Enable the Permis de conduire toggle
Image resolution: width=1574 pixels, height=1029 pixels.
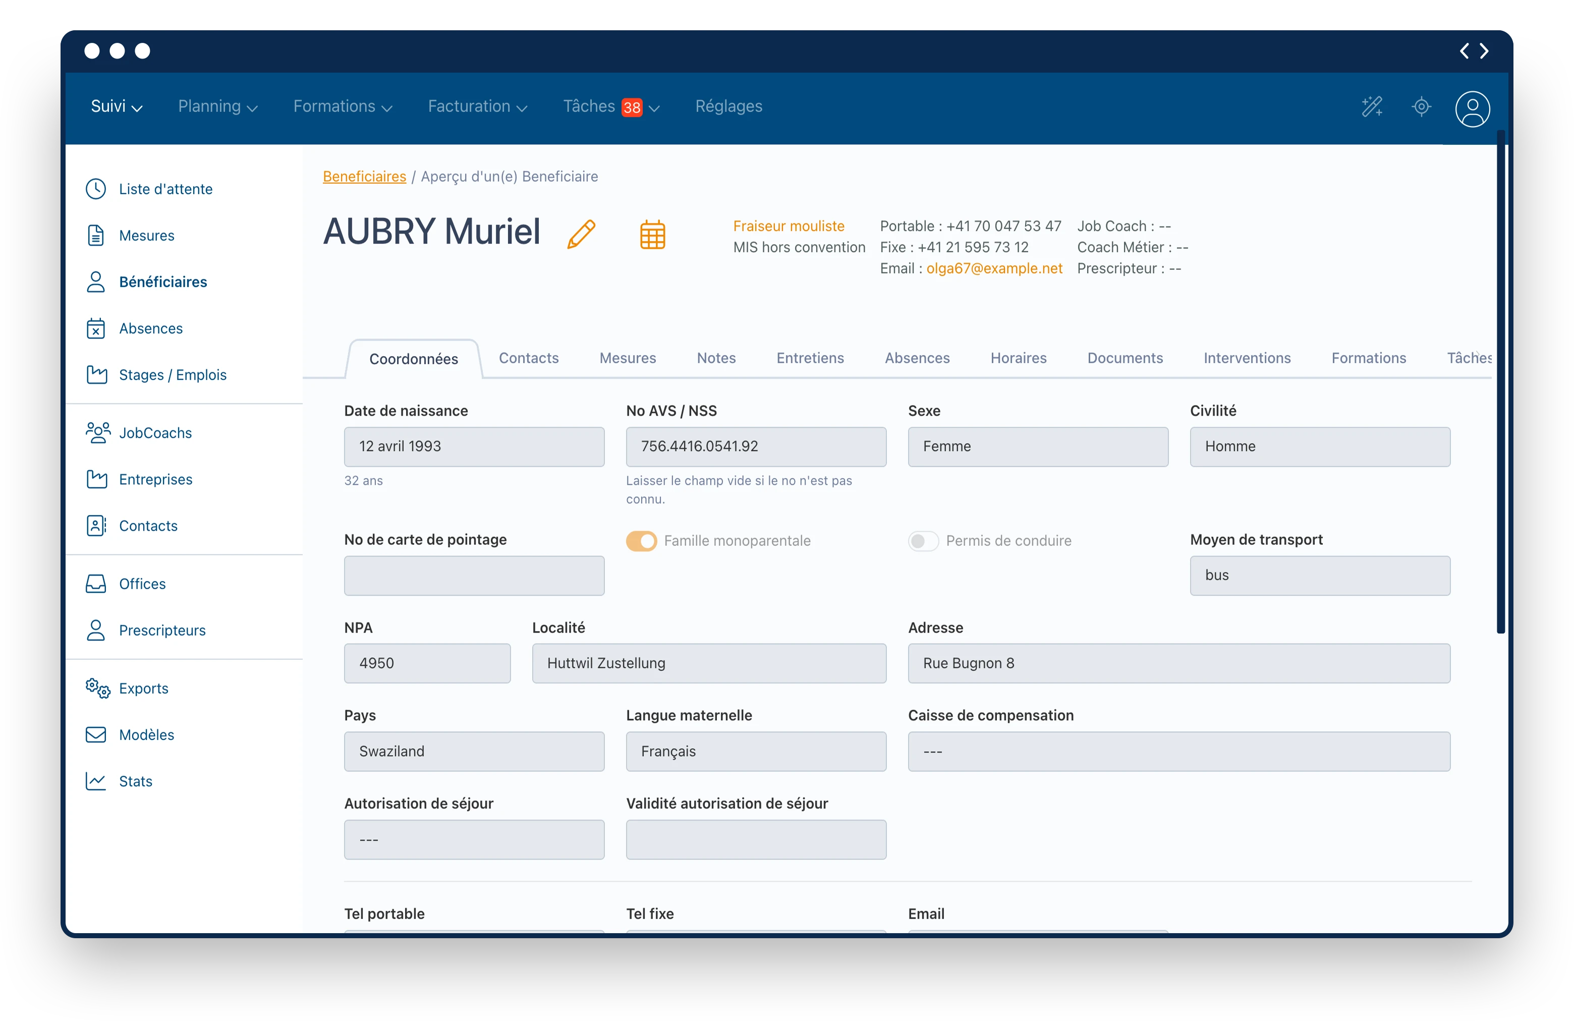click(924, 541)
